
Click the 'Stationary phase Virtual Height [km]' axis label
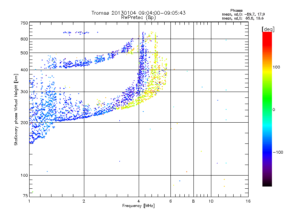pos(16,110)
